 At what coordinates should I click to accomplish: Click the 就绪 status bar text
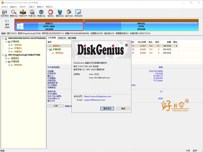[x=2, y=151]
